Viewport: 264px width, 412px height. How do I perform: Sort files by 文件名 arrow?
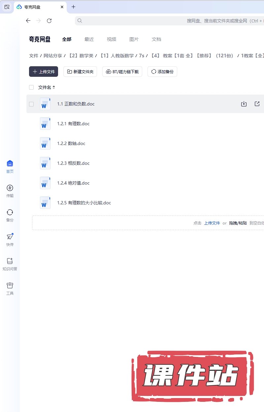54,87
